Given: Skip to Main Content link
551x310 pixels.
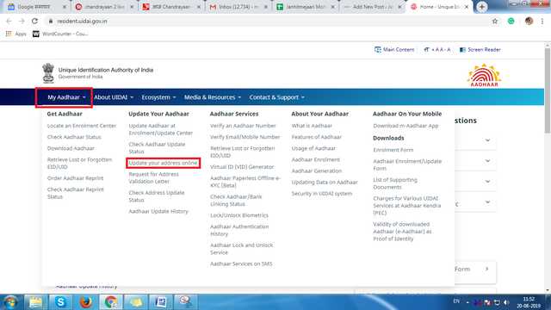Looking at the screenshot, I should [x=394, y=50].
